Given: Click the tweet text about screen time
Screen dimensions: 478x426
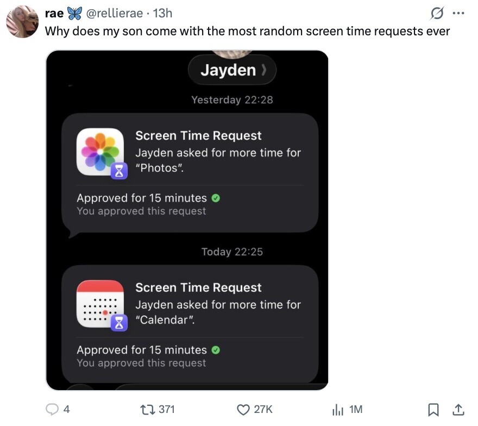Looking at the screenshot, I should click(247, 31).
